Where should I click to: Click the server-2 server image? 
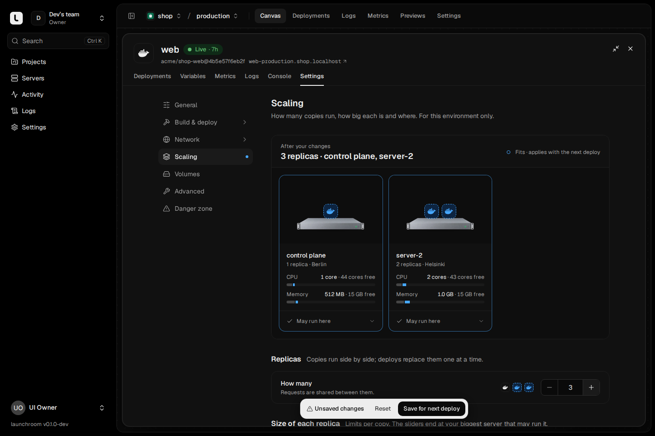(440, 224)
